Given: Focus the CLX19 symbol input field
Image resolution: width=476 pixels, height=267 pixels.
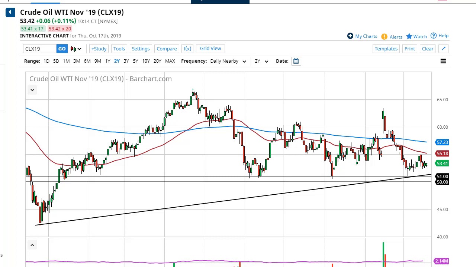Looking at the screenshot, I should 40,49.
